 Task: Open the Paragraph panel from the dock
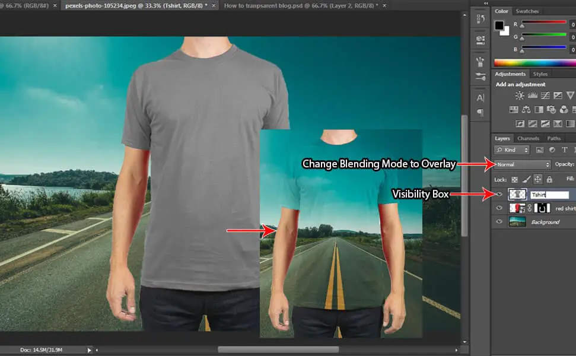pos(479,112)
